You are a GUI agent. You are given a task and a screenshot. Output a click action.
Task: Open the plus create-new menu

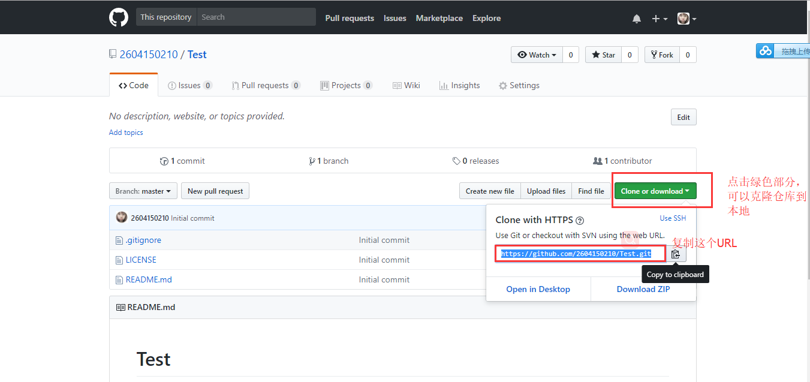[x=660, y=19]
